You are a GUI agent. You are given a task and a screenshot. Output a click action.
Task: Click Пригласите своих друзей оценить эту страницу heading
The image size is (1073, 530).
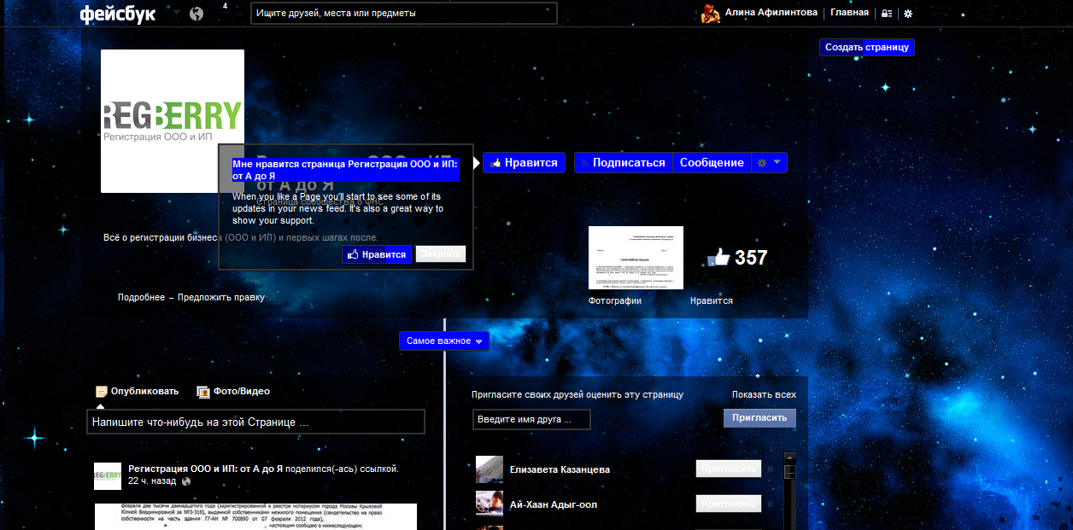coord(578,395)
